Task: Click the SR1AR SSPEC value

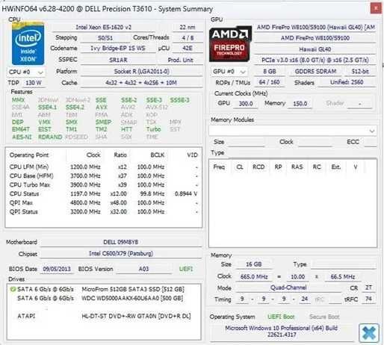Action: 118,60
